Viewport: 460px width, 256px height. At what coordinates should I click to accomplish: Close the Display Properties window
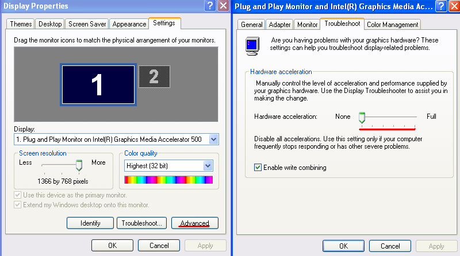pos(224,6)
